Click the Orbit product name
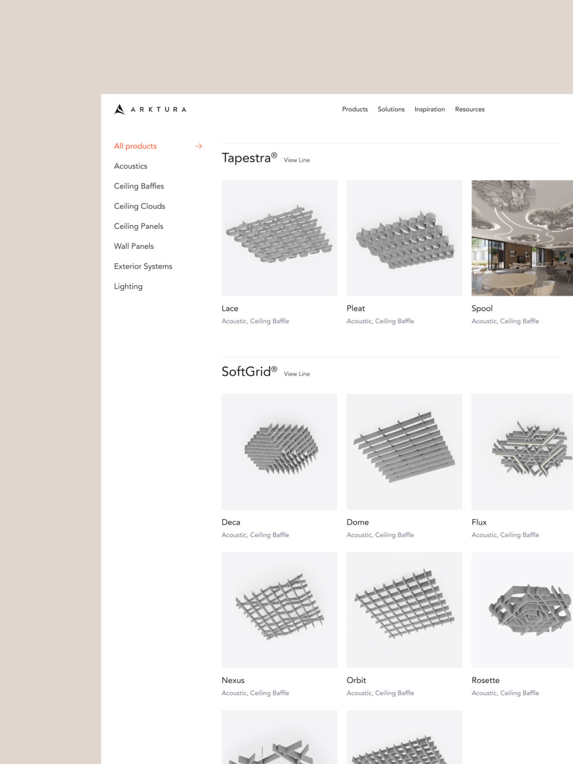Screen dimensions: 573x764 tap(356, 681)
